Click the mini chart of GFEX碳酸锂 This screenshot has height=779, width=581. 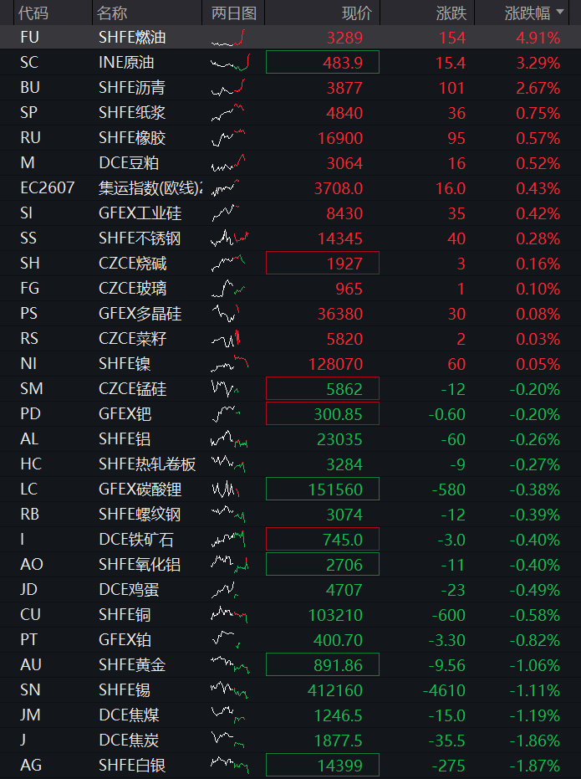[226, 489]
